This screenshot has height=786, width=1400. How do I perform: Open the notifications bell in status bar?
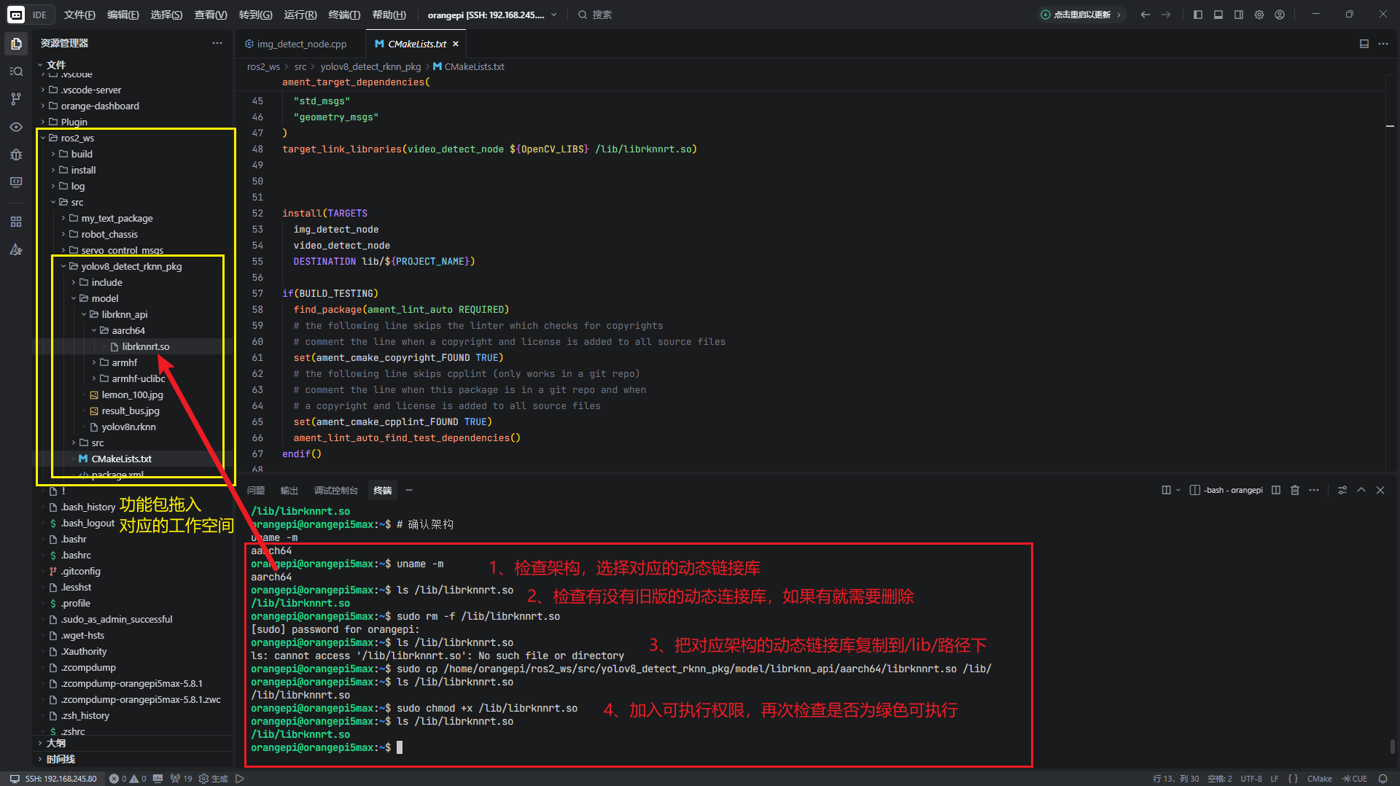1382,779
